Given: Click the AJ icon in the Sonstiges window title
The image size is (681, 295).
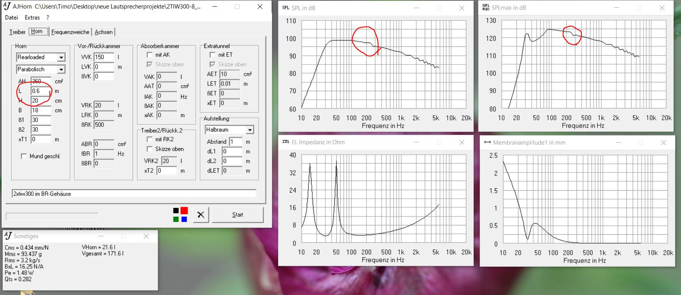Looking at the screenshot, I should [x=8, y=235].
